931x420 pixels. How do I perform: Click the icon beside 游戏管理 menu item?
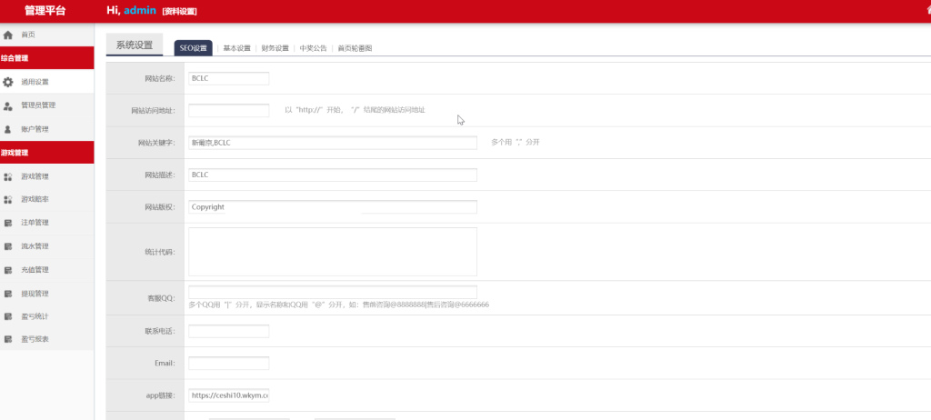tap(8, 176)
